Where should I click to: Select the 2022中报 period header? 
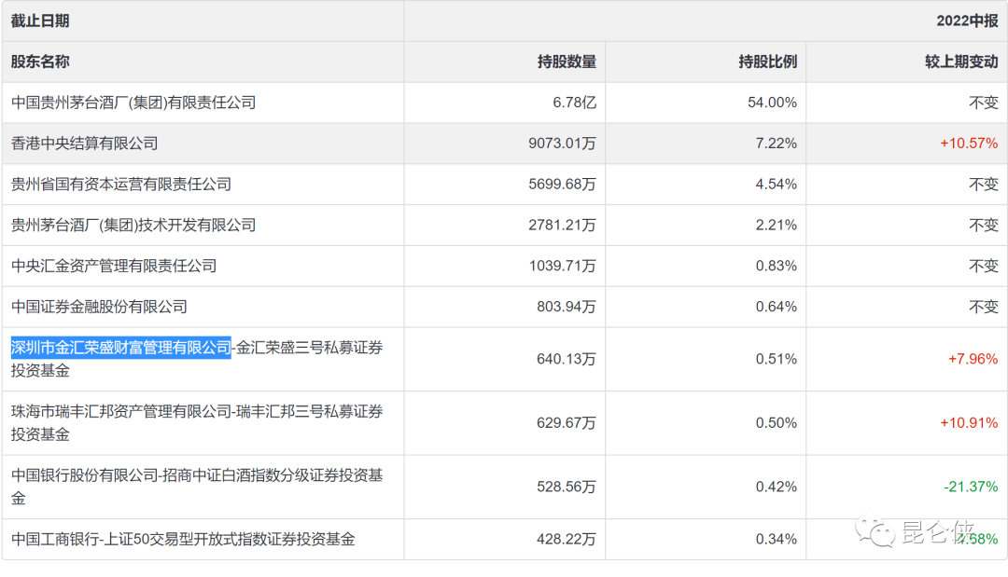[967, 21]
